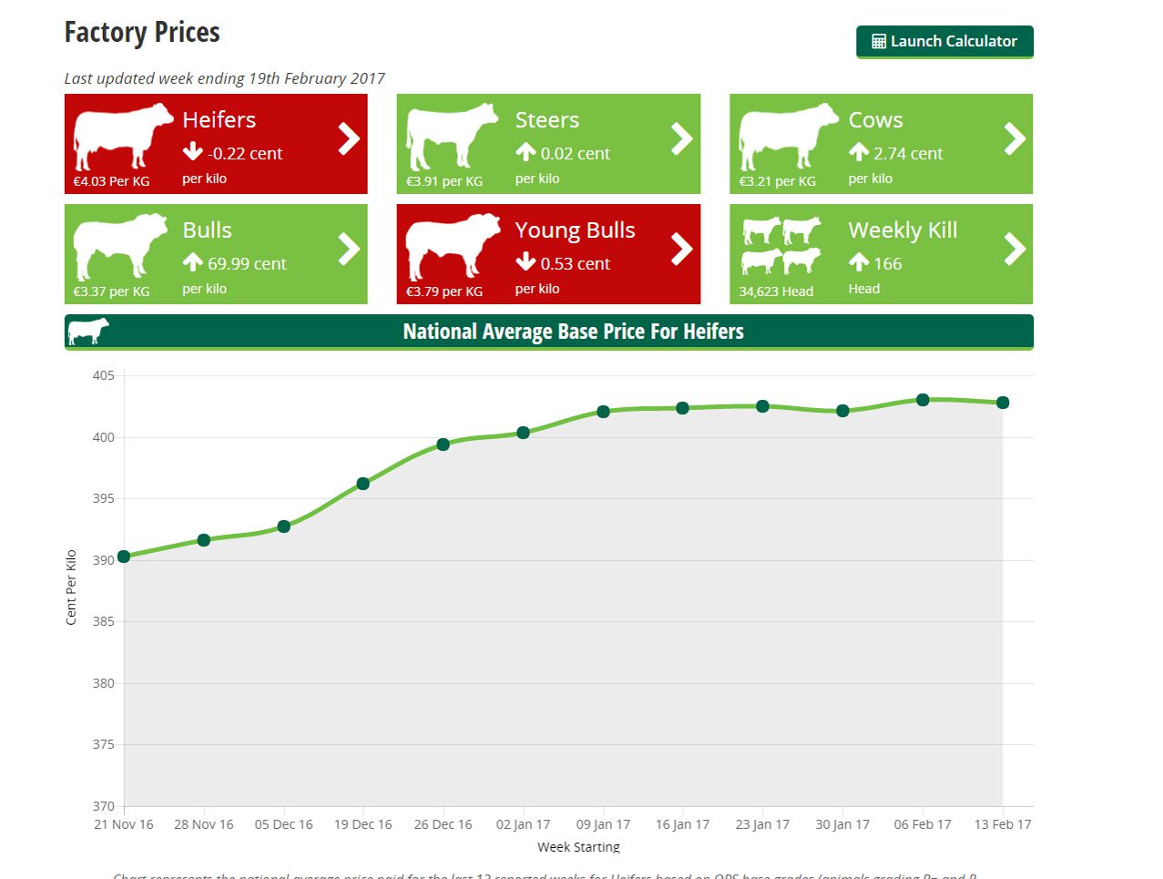Expand Heifers card with chevron arrow

pyautogui.click(x=349, y=138)
